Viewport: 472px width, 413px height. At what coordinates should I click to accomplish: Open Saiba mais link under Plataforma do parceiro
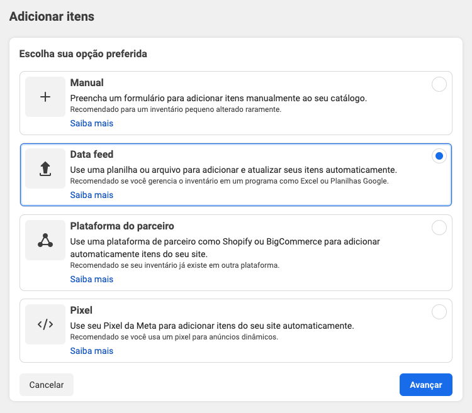(x=91, y=279)
